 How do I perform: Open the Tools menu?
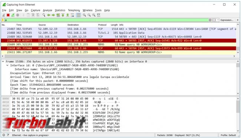(98, 10)
